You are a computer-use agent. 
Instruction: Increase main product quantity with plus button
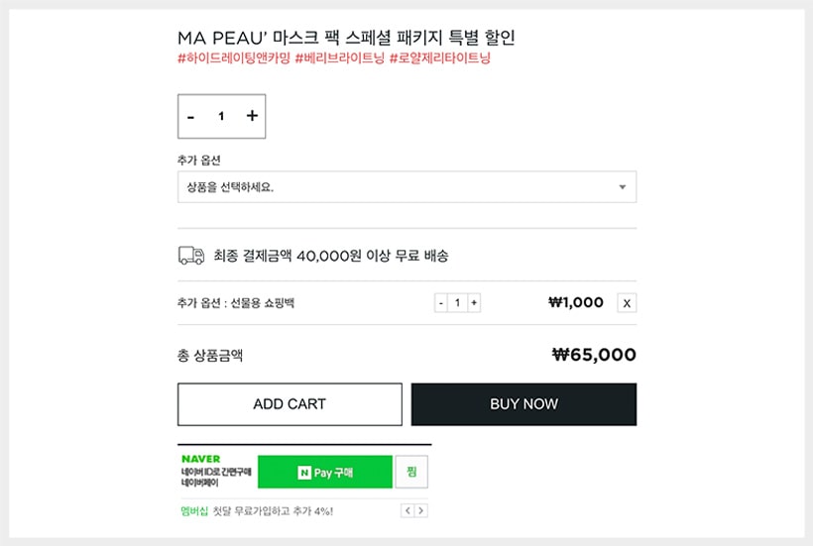(x=252, y=116)
